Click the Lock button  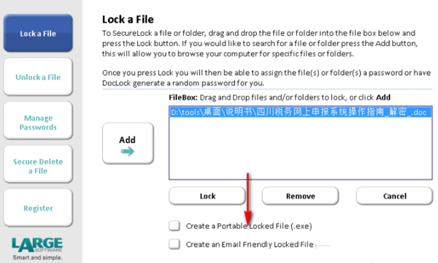pos(207,196)
